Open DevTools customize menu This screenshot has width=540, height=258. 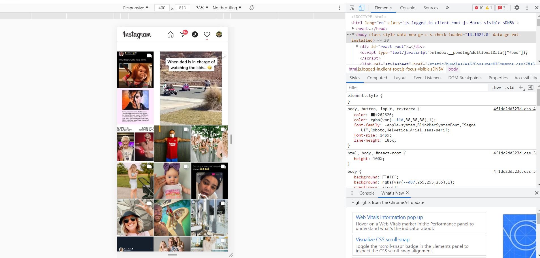[527, 8]
